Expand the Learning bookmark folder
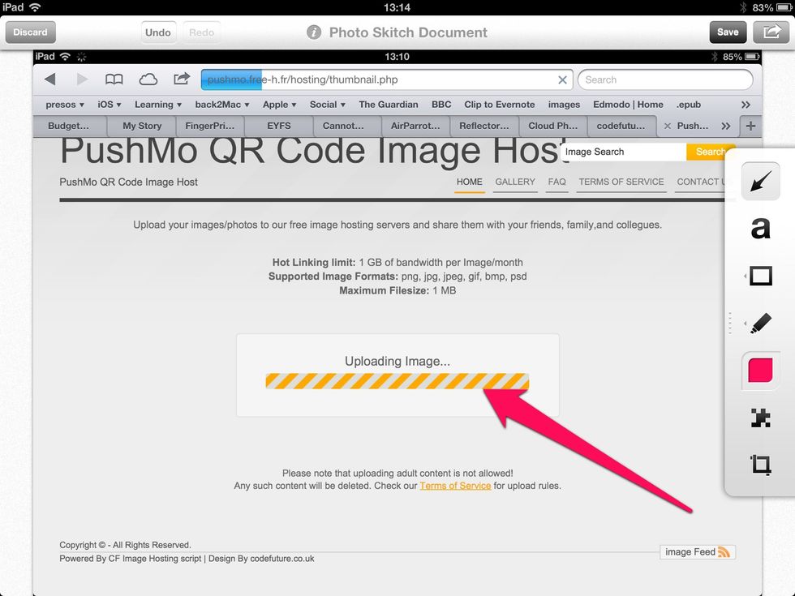The image size is (795, 596). [x=157, y=105]
